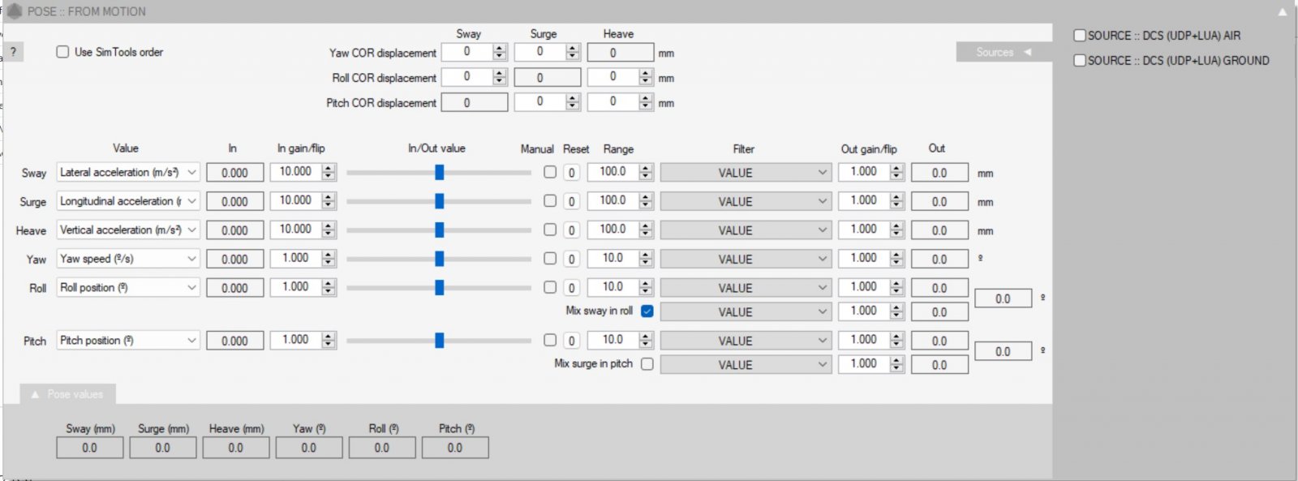Increase Yaw COR displacement Sway value
1298x481 pixels.
tap(500, 49)
